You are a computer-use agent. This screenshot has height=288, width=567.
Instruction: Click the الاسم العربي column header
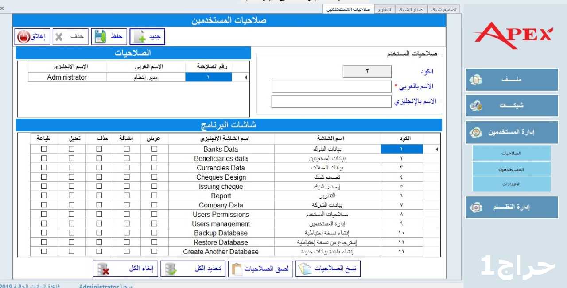tap(146, 66)
